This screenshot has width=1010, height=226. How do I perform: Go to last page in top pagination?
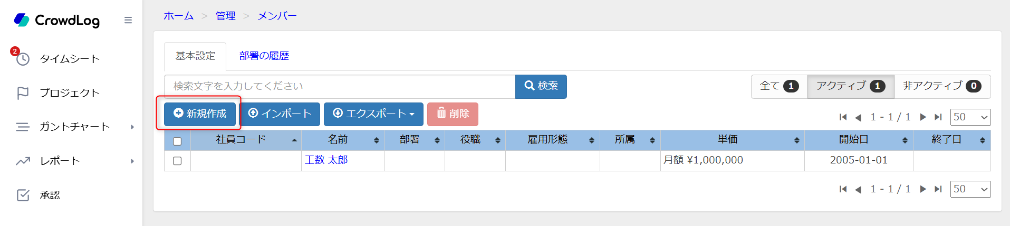(938, 117)
